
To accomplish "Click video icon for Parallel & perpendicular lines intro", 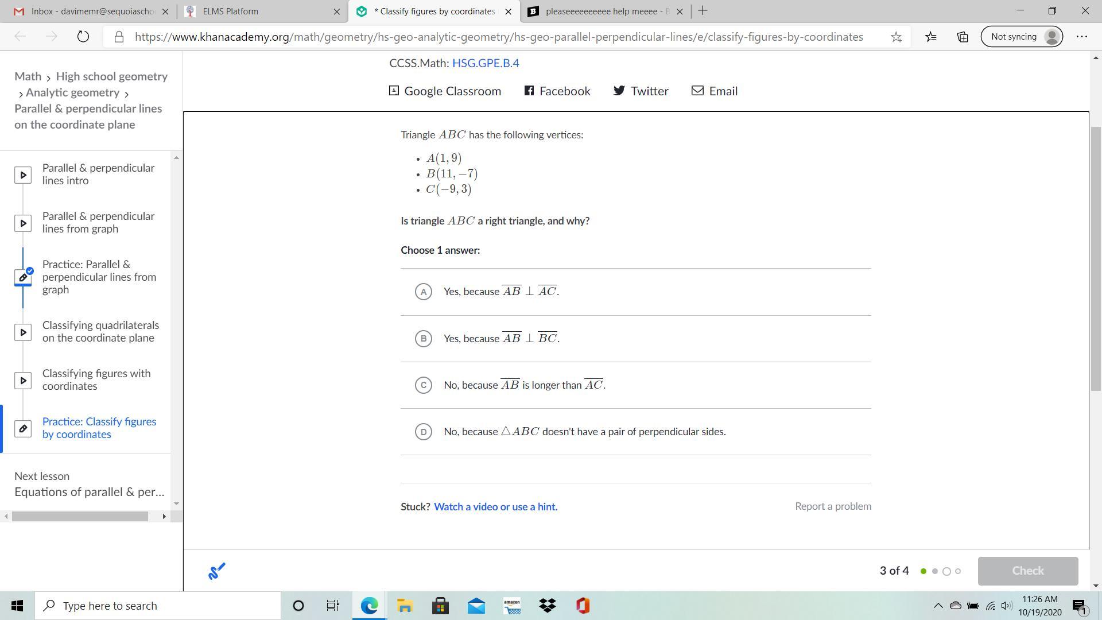I will [x=23, y=175].
